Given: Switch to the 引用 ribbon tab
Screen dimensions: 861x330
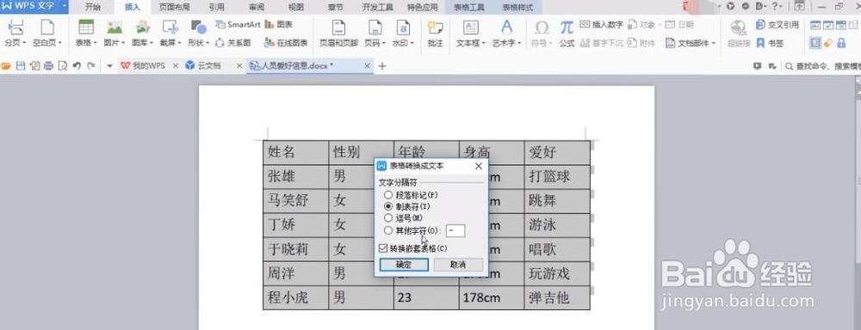Looking at the screenshot, I should 216,7.
